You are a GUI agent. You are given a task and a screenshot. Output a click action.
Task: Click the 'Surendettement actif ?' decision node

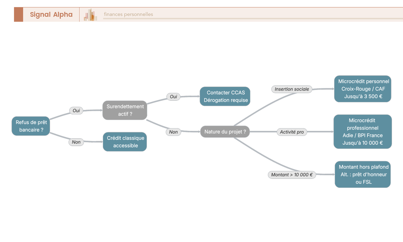coord(125,110)
